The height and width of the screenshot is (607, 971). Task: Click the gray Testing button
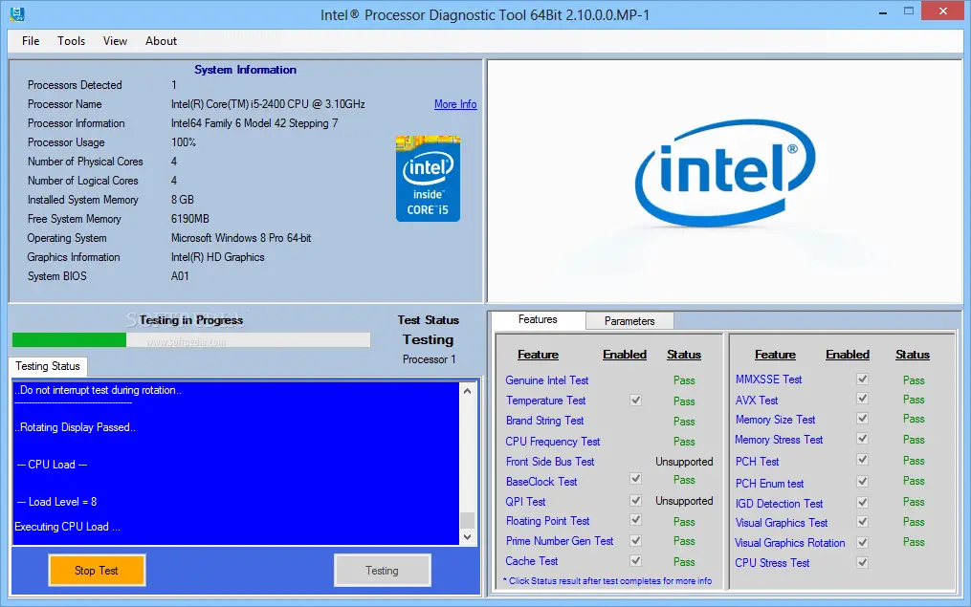[382, 571]
